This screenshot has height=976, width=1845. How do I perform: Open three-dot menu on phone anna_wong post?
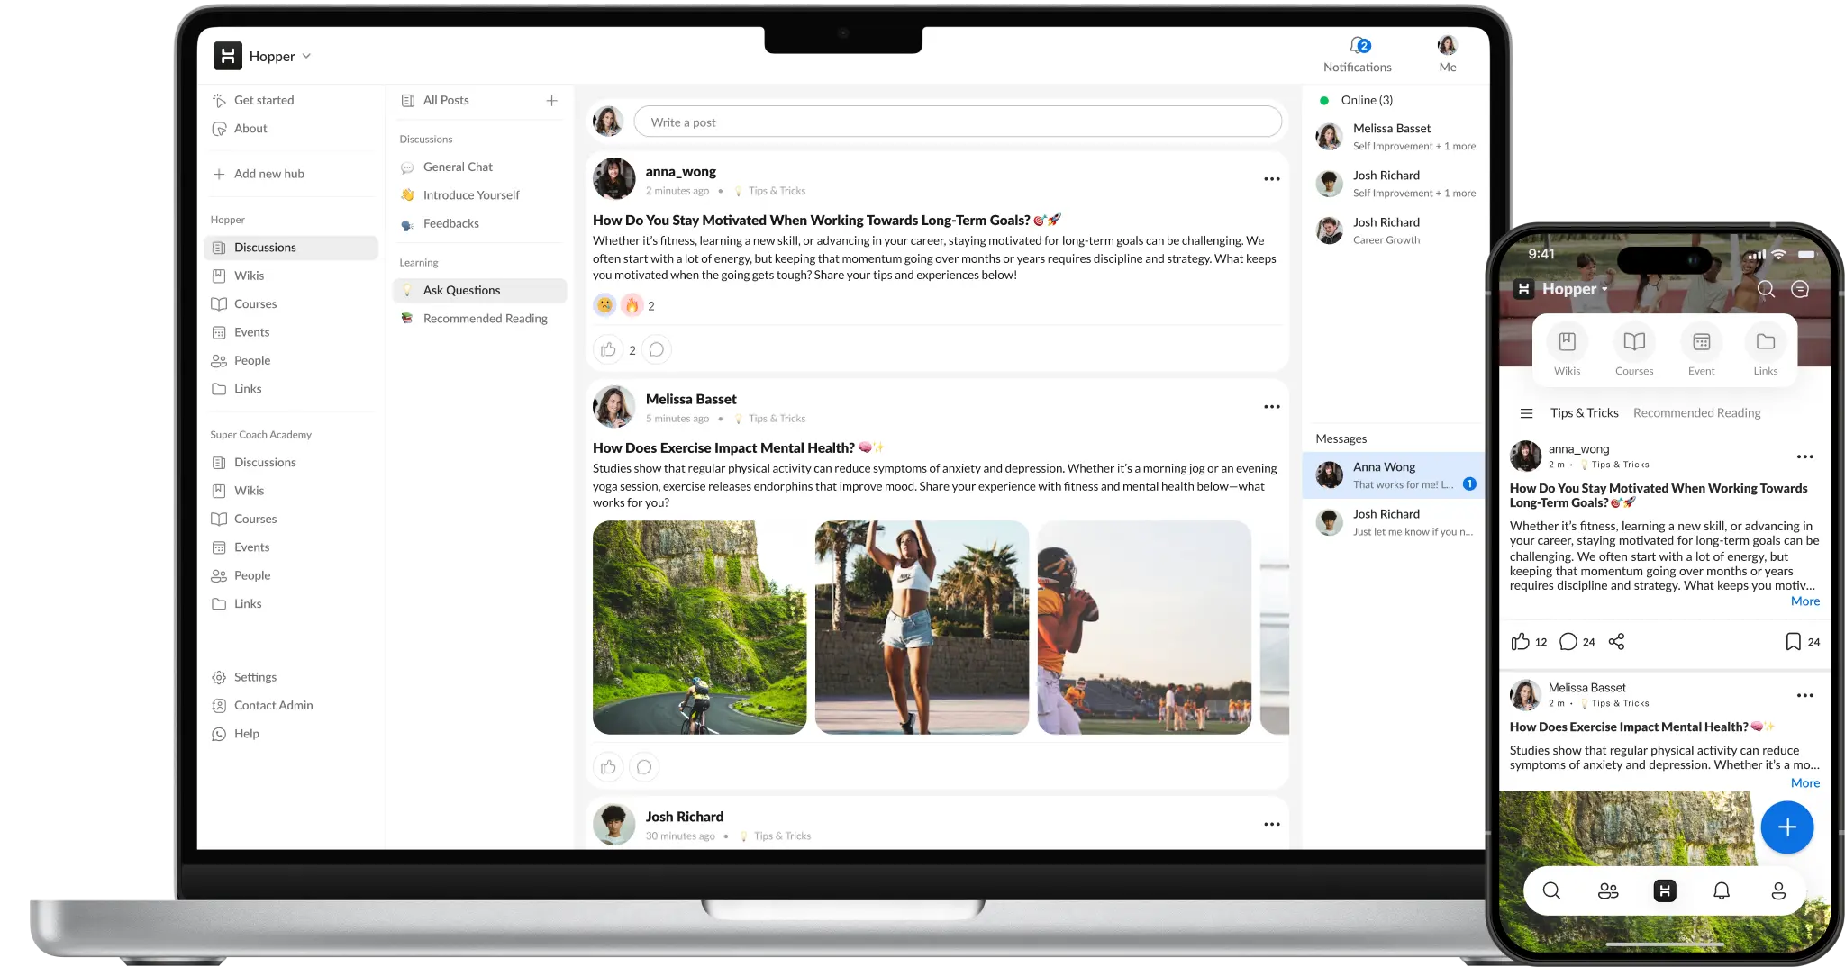point(1804,456)
